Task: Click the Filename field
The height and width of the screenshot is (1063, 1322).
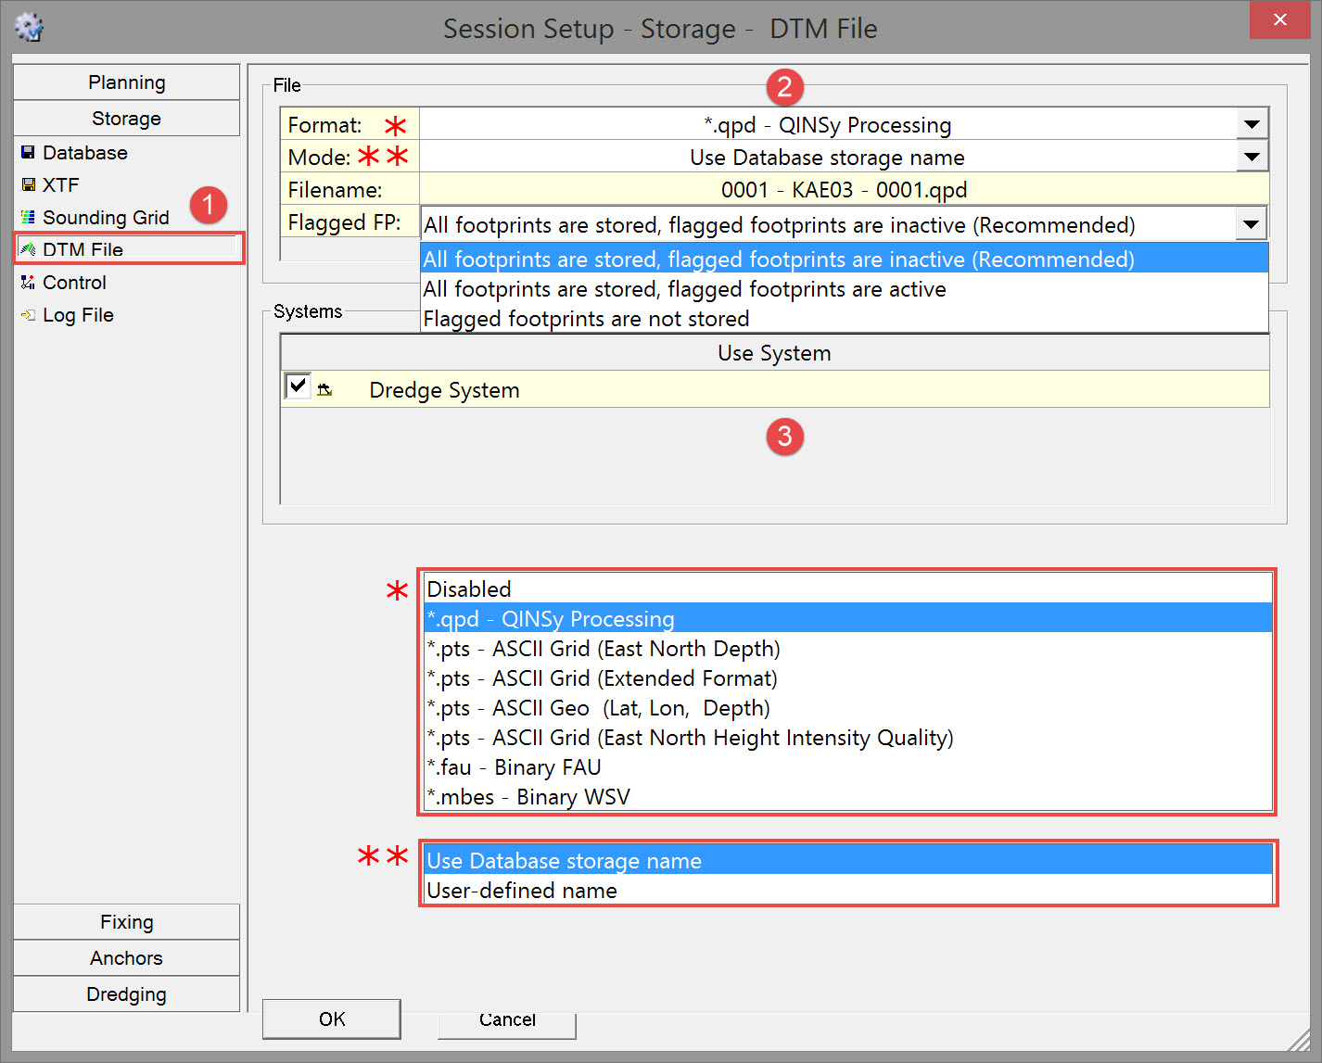Action: (x=844, y=190)
